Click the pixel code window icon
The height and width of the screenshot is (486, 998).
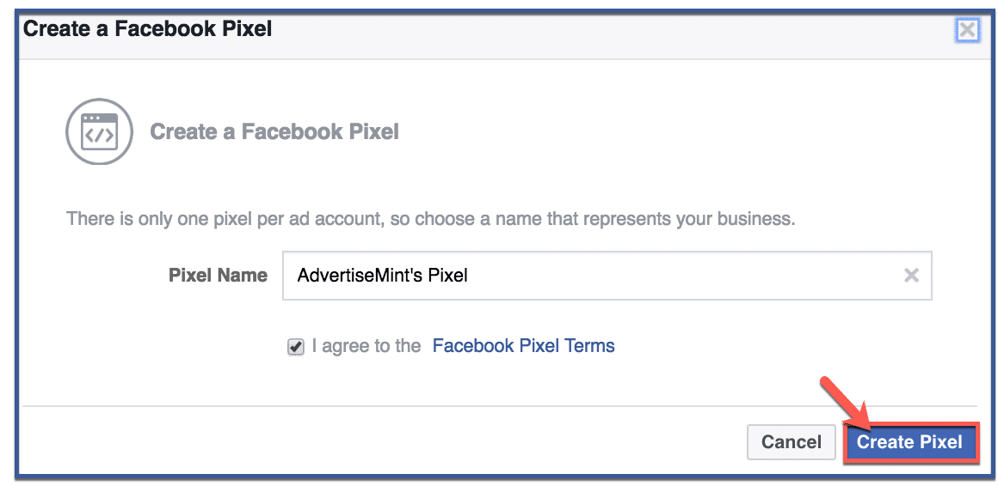coord(99,131)
